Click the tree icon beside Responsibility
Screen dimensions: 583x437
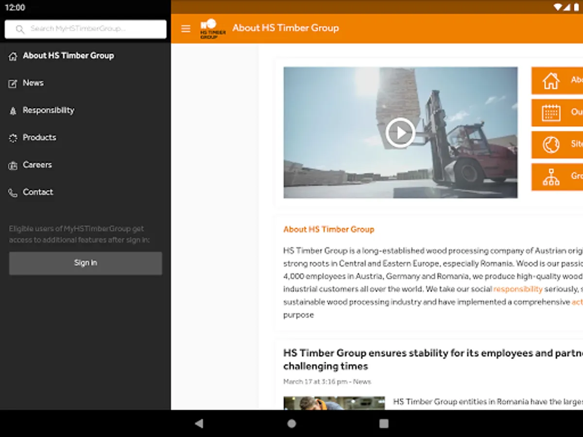pyautogui.click(x=13, y=111)
